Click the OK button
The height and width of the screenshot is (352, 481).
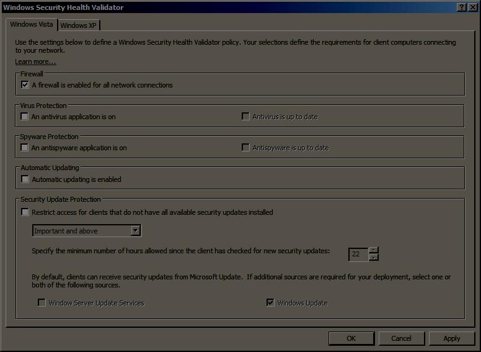point(351,338)
